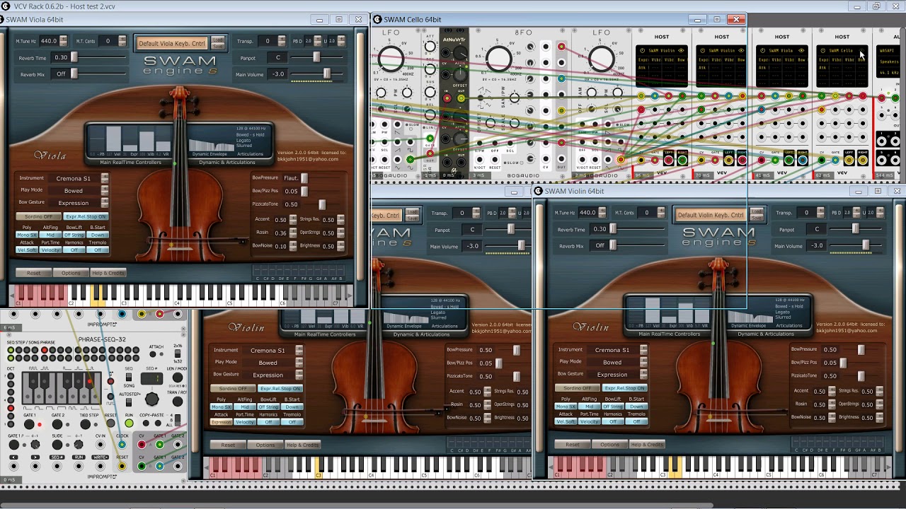Toggle Harmonics Off button in Viola window
The height and width of the screenshot is (509, 906).
[x=74, y=250]
